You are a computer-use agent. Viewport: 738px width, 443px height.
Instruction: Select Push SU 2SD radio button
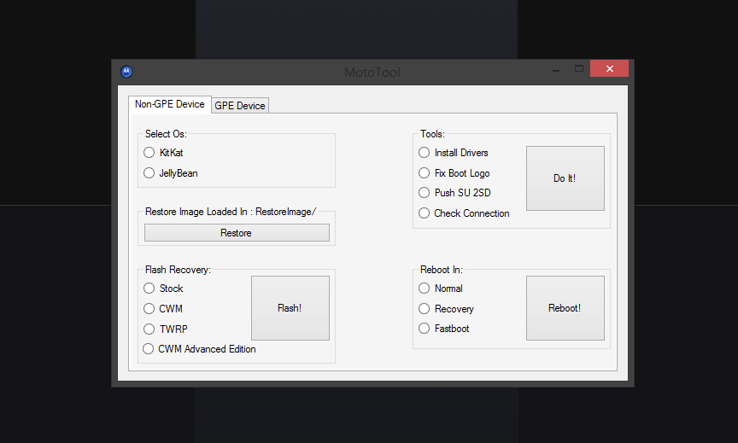pyautogui.click(x=425, y=193)
